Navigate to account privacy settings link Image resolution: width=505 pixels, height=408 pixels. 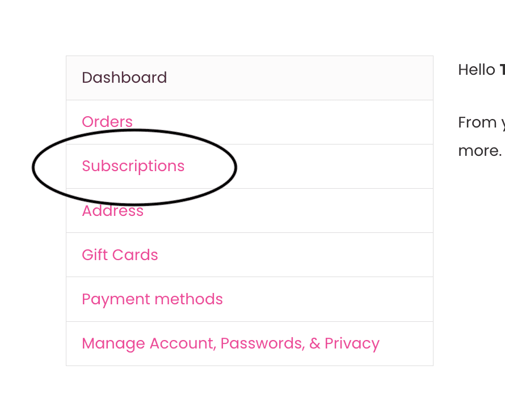click(230, 343)
